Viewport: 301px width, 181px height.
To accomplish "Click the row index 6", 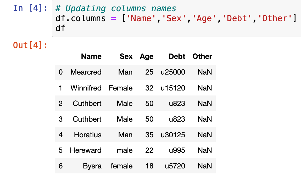I will 60,166.
